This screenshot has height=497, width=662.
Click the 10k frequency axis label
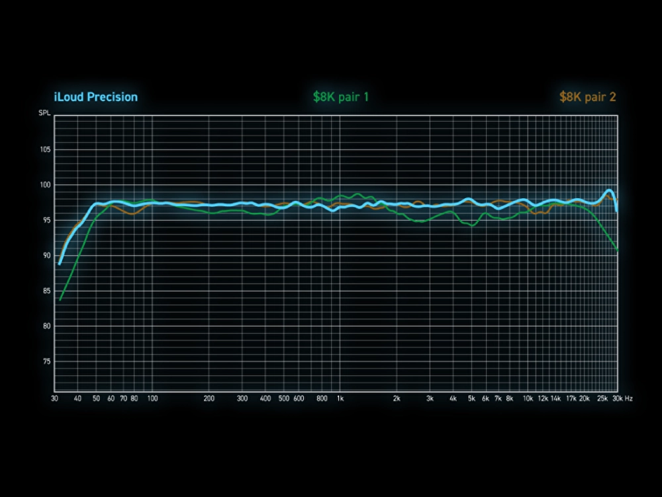pos(528,399)
